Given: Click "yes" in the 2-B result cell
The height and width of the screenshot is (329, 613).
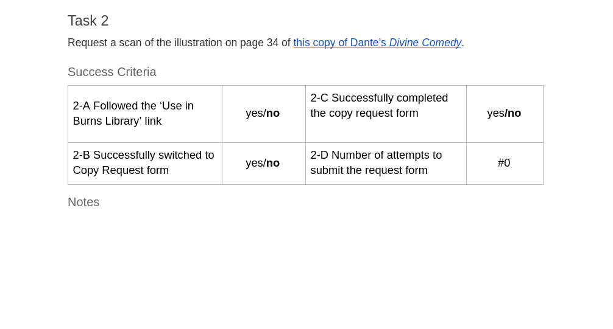Looking at the screenshot, I should (x=254, y=163).
